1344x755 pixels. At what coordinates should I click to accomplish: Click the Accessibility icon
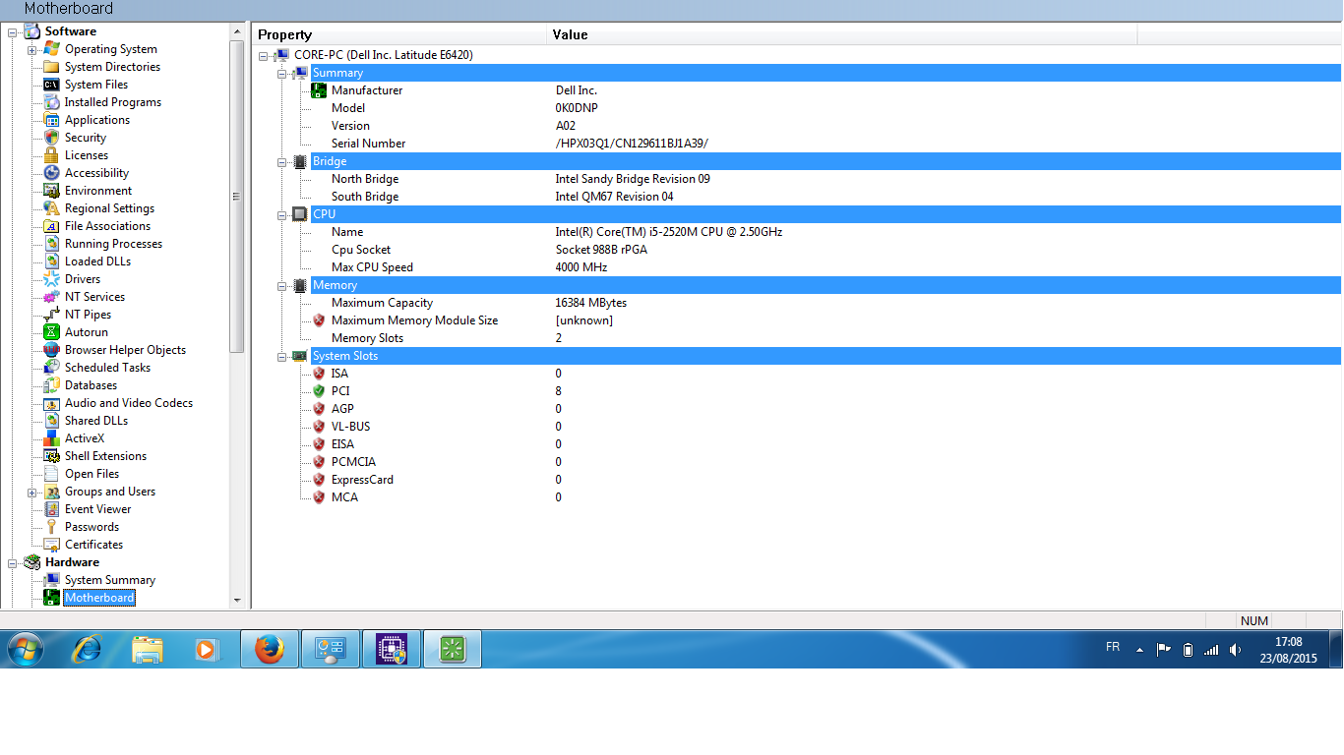[51, 173]
